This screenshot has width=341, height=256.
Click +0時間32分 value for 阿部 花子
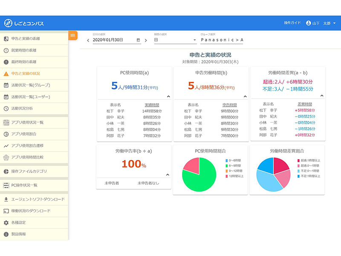[305, 135]
